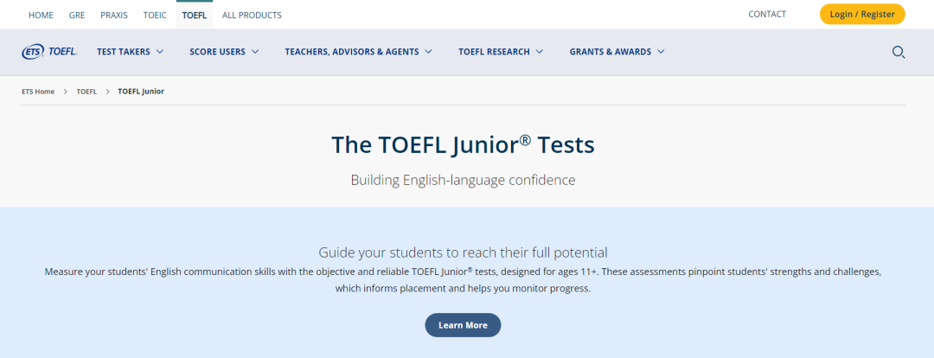Select the GRE product tab
The height and width of the screenshot is (358, 934).
coord(77,15)
